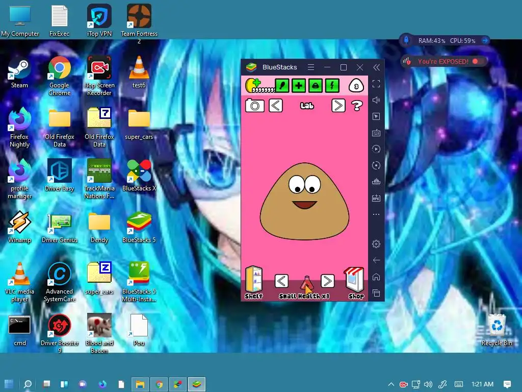
Task: Select the BlueStacks X desktop shortcut
Action: tap(139, 176)
